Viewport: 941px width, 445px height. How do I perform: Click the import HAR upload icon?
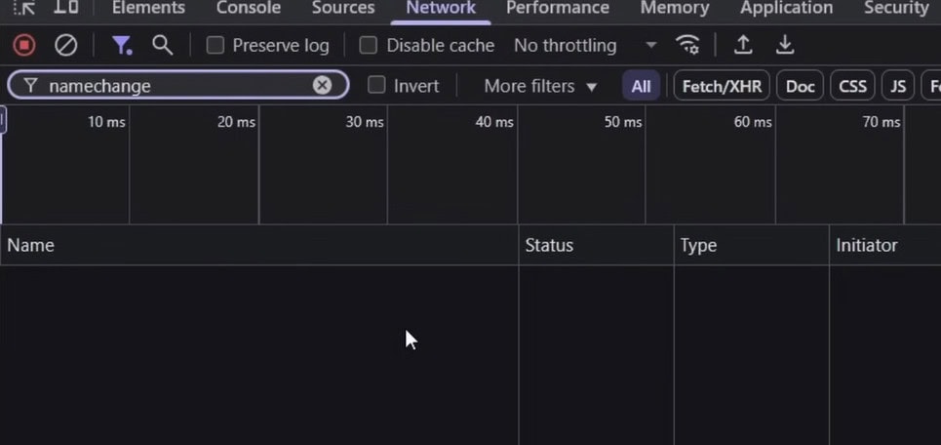[743, 45]
